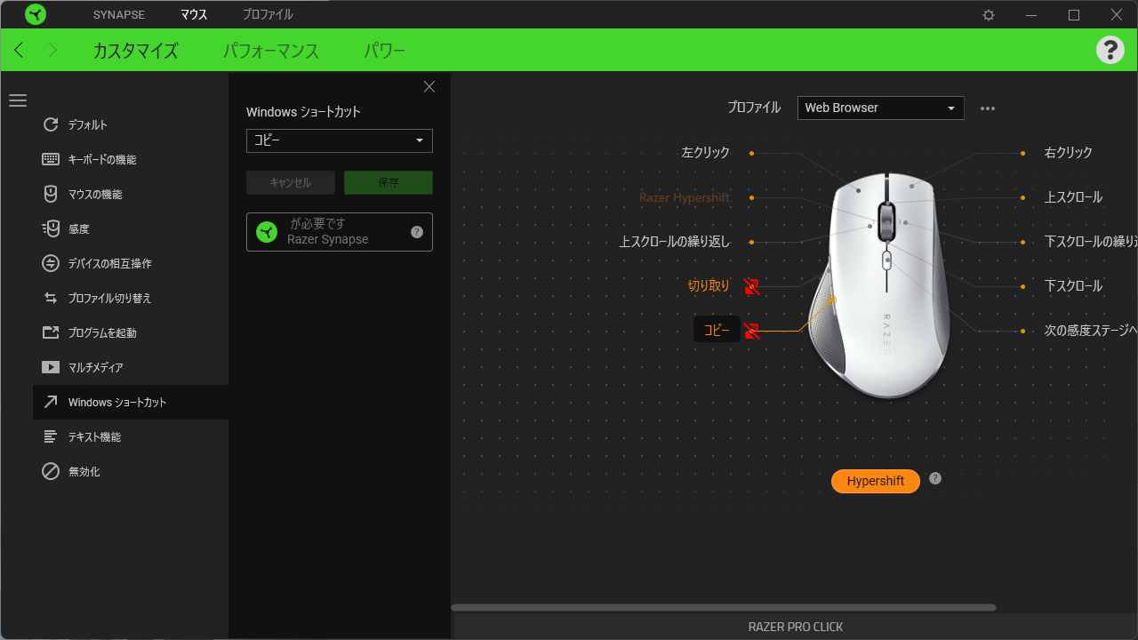Open the コピー shortcut dropdown
Image resolution: width=1138 pixels, height=640 pixels.
(x=340, y=140)
